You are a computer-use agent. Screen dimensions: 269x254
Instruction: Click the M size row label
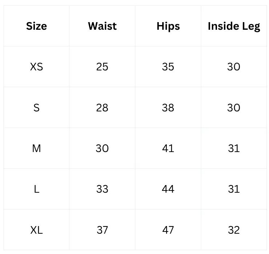click(36, 148)
